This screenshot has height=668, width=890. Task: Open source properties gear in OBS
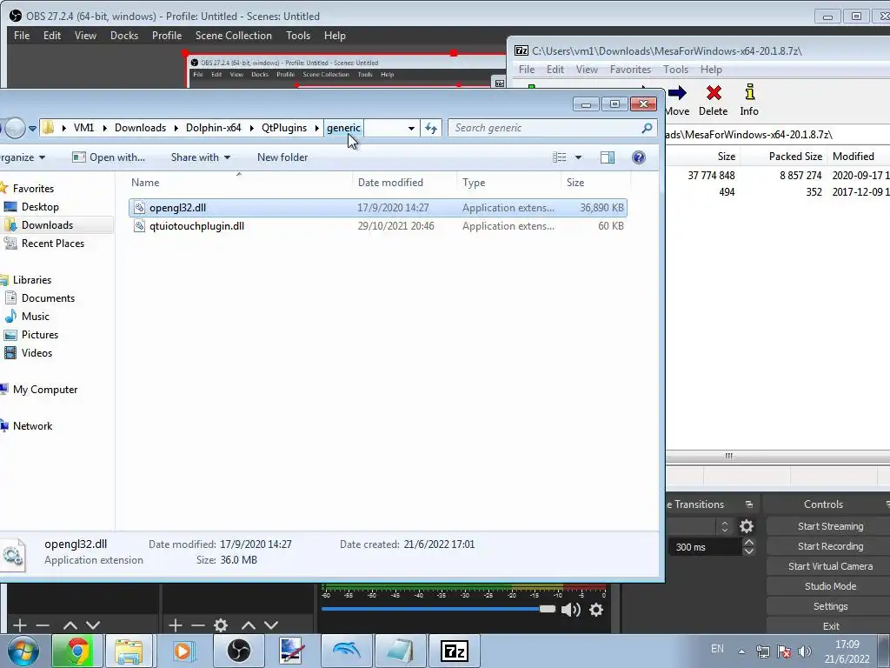(221, 625)
